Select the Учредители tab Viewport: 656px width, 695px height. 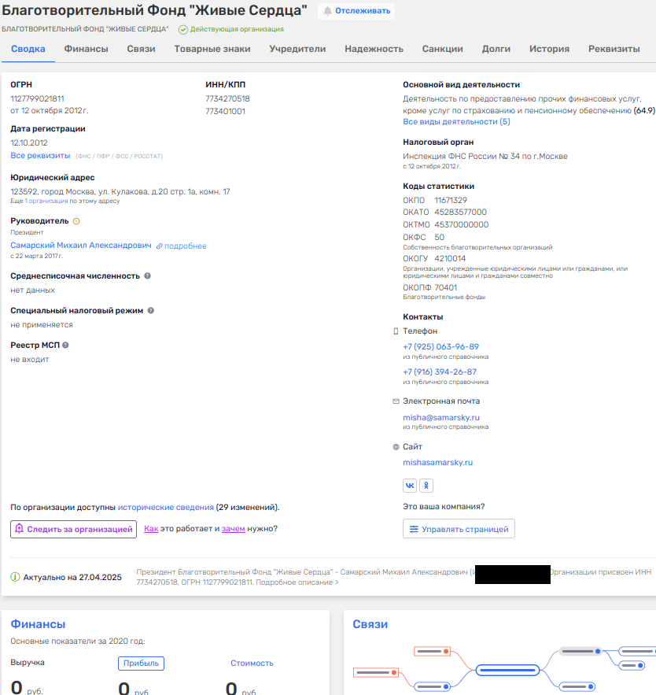point(297,49)
